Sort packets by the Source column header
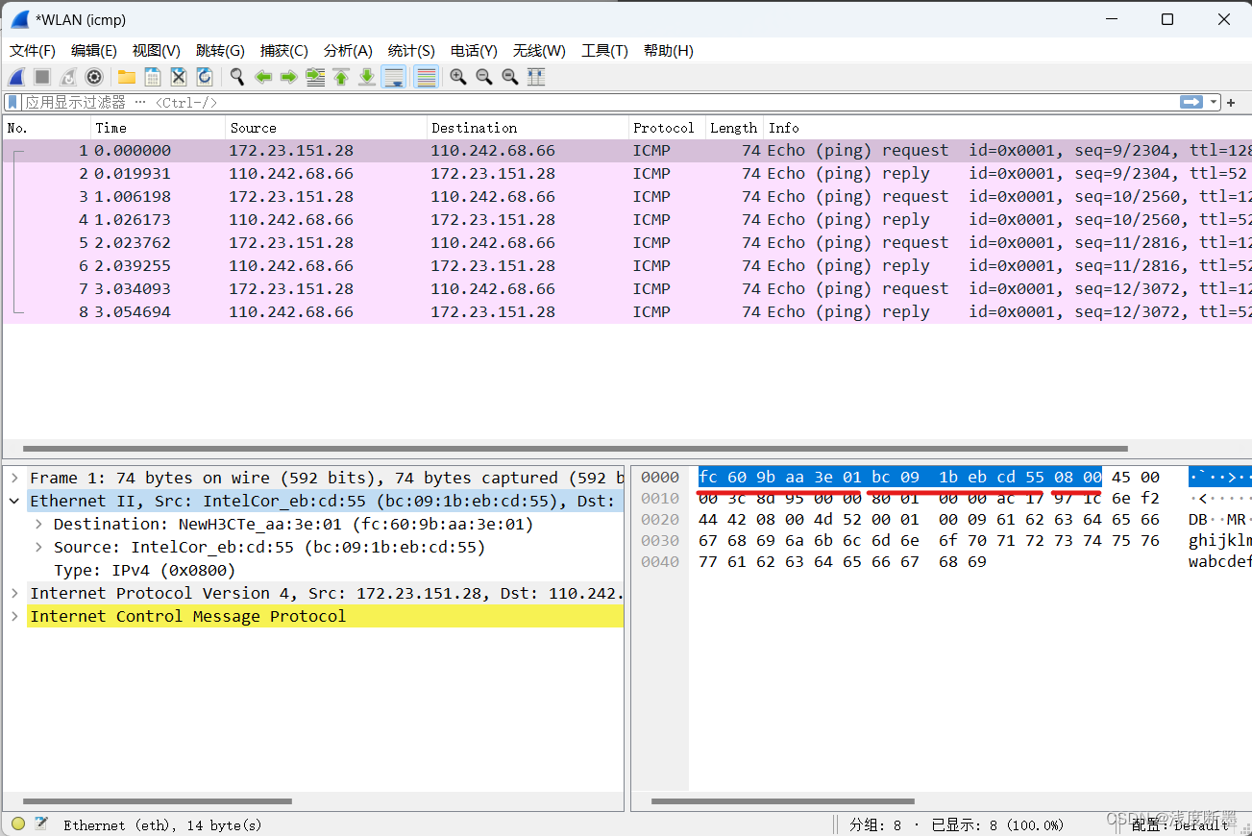Image resolution: width=1252 pixels, height=836 pixels. [x=327, y=127]
